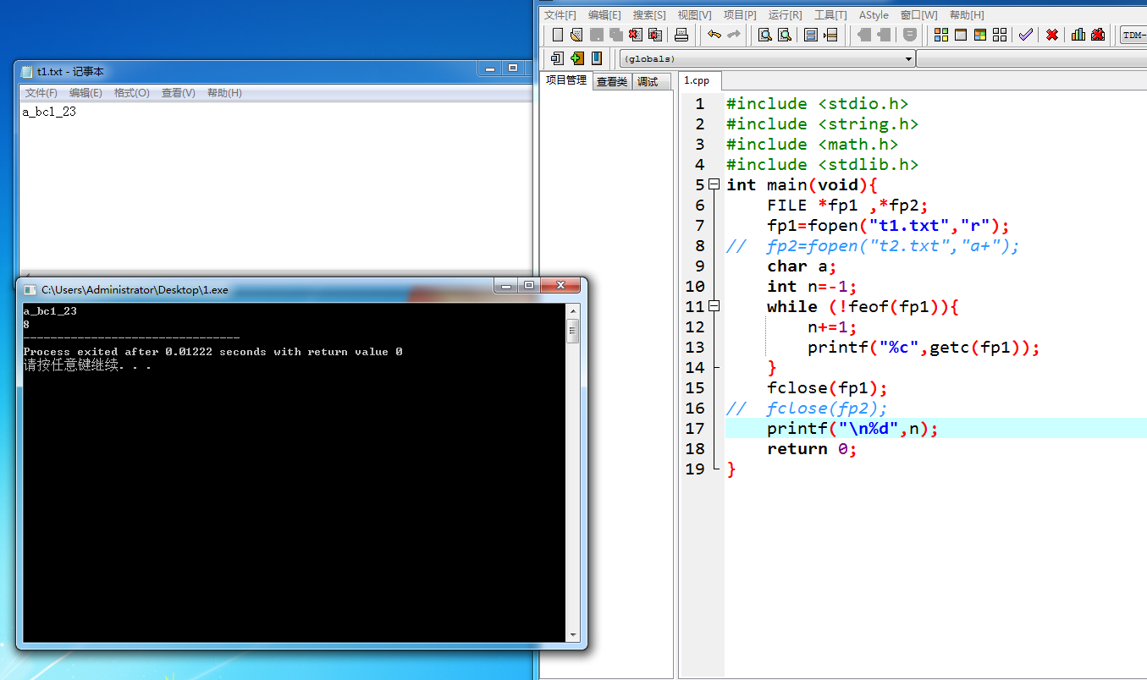Screen dimensions: 1147x680
Task: Click the Rebuild All toolbar icon
Action: (x=1000, y=35)
